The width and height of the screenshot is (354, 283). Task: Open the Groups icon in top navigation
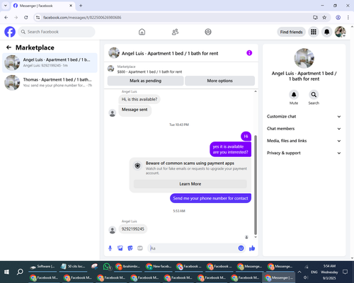(x=208, y=32)
